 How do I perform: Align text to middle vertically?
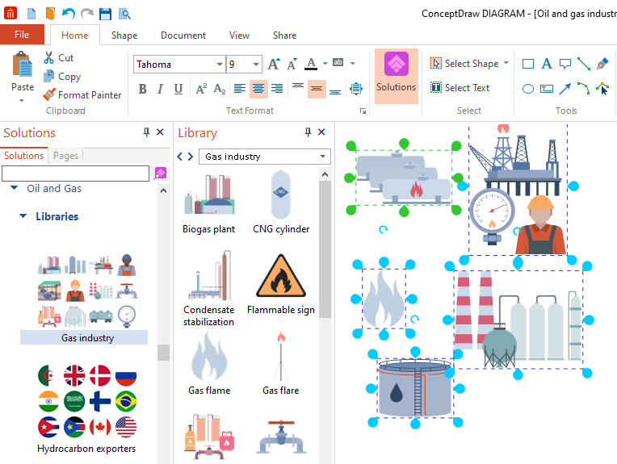(x=317, y=89)
